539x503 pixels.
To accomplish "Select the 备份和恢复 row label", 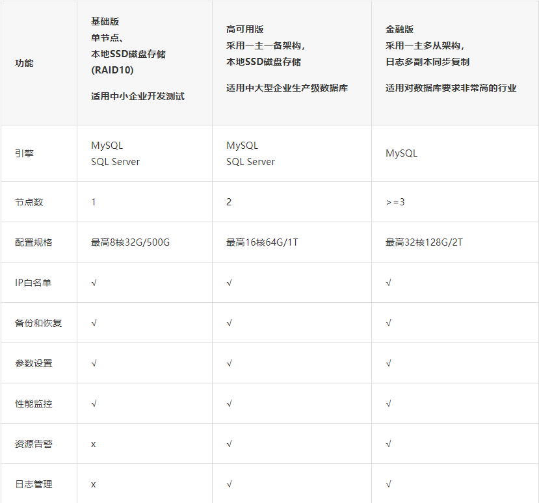I will pos(38,323).
